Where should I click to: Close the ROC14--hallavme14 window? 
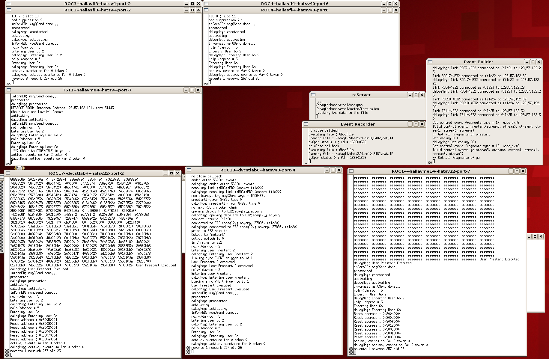point(523,171)
